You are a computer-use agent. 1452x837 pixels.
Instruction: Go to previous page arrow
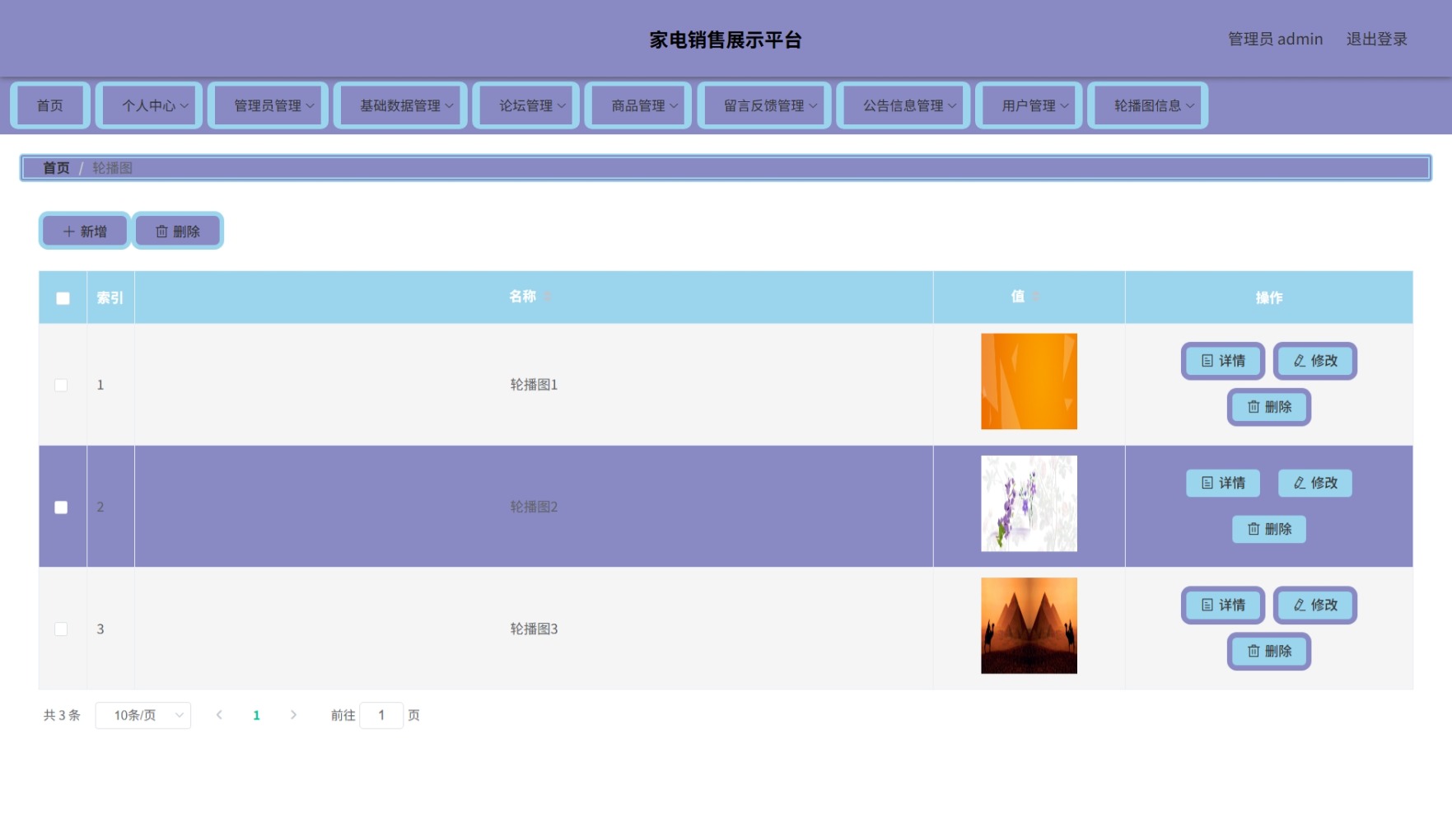coord(219,715)
